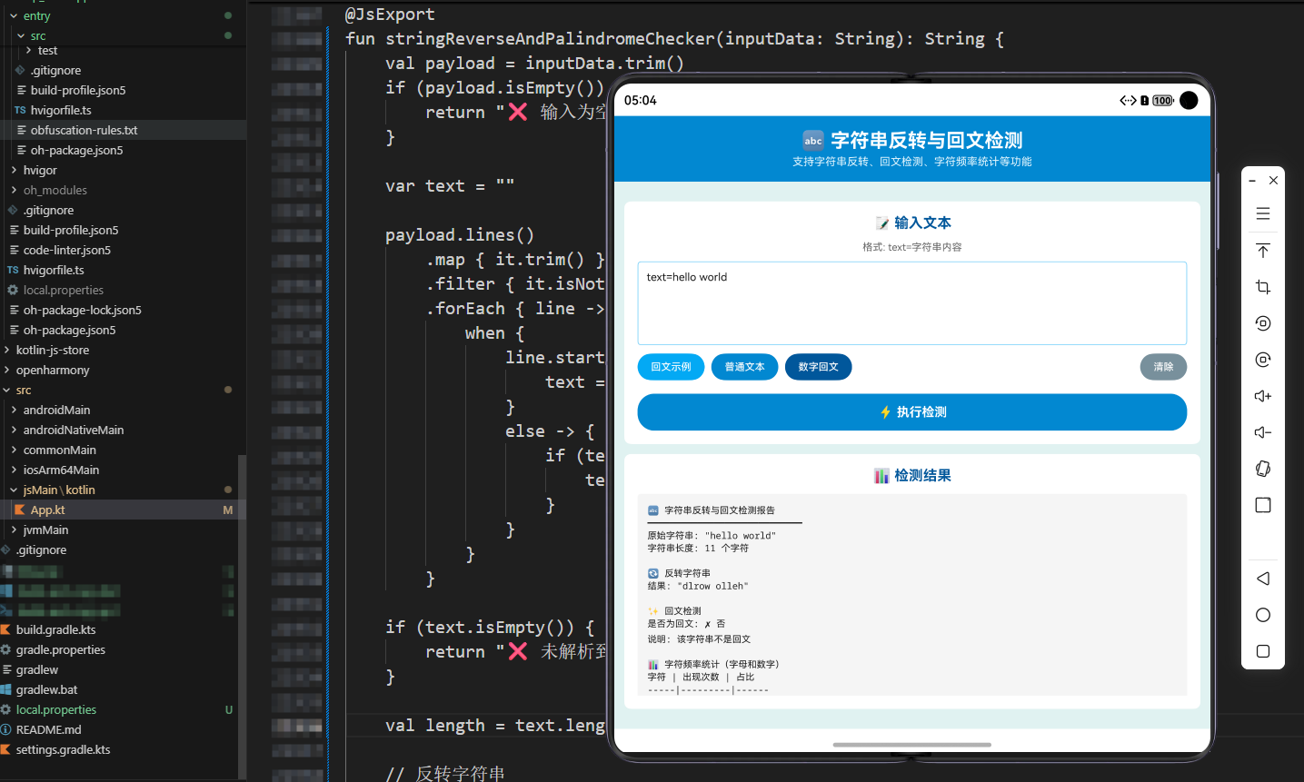1304x782 pixels.
Task: Open oh-package-lock.json5 file
Action: tap(82, 311)
